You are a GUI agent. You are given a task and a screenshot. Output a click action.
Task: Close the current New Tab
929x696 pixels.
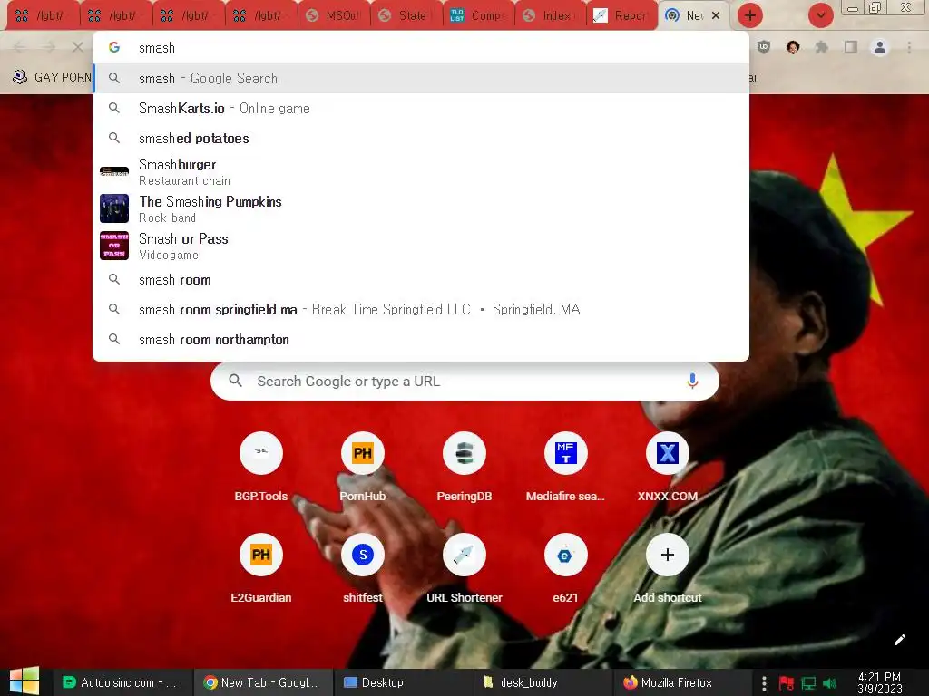(716, 15)
